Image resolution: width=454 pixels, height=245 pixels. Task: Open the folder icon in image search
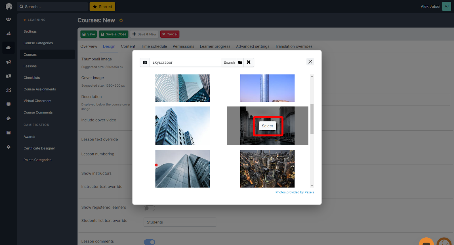click(x=240, y=62)
